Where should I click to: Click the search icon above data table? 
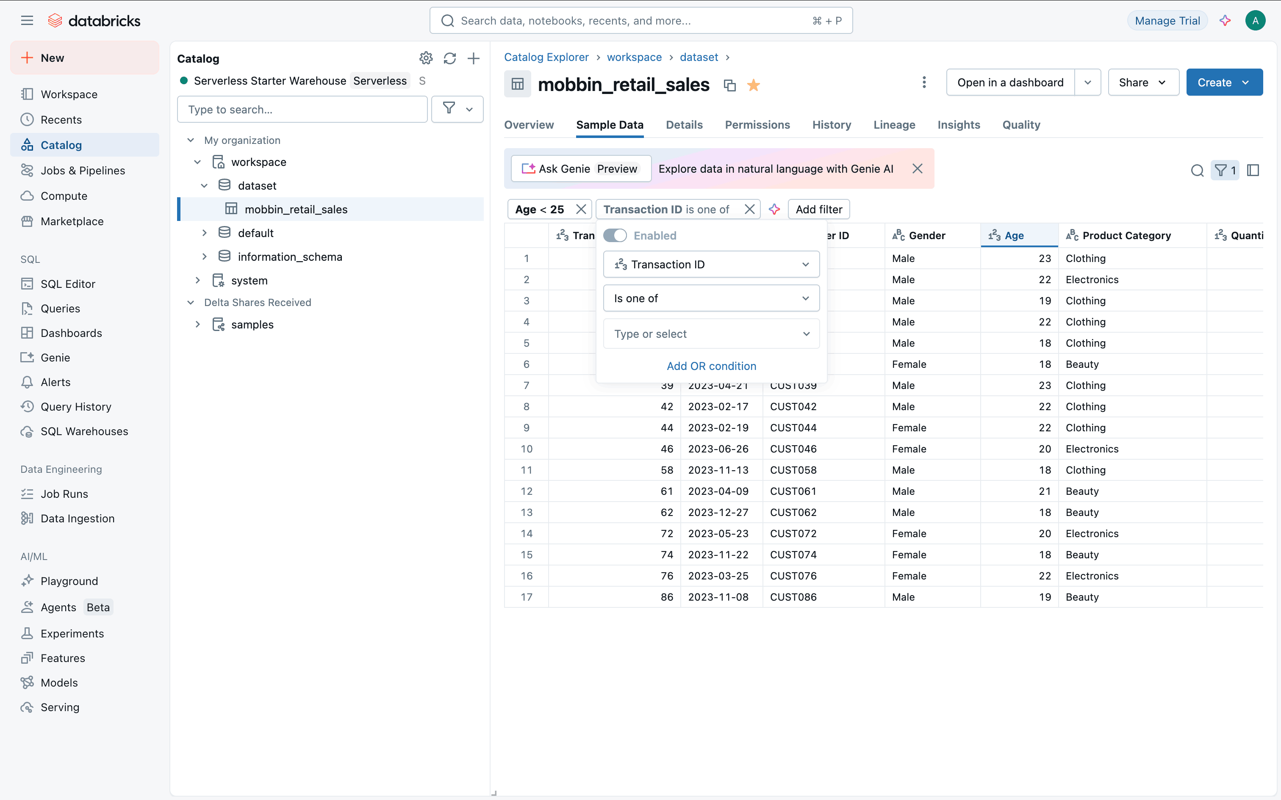pyautogui.click(x=1197, y=170)
